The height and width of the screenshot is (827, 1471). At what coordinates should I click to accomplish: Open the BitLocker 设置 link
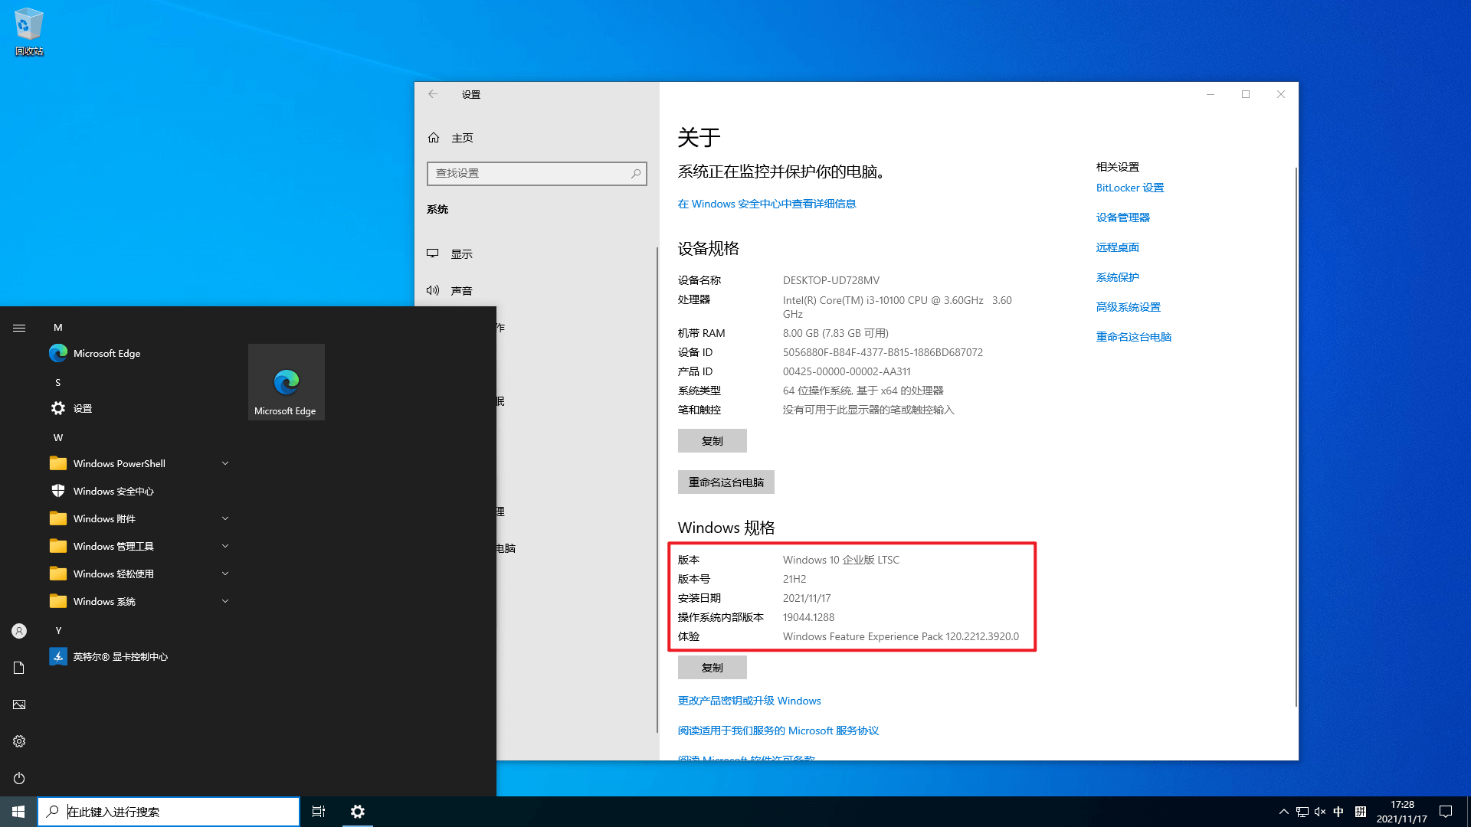click(1129, 187)
